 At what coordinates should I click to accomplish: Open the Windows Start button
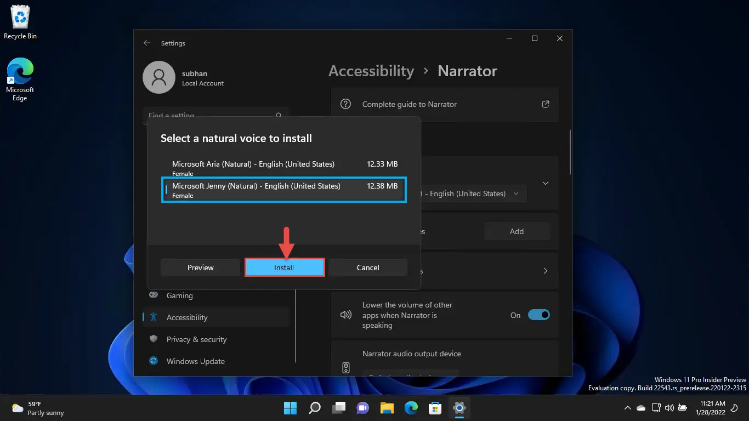(290, 408)
